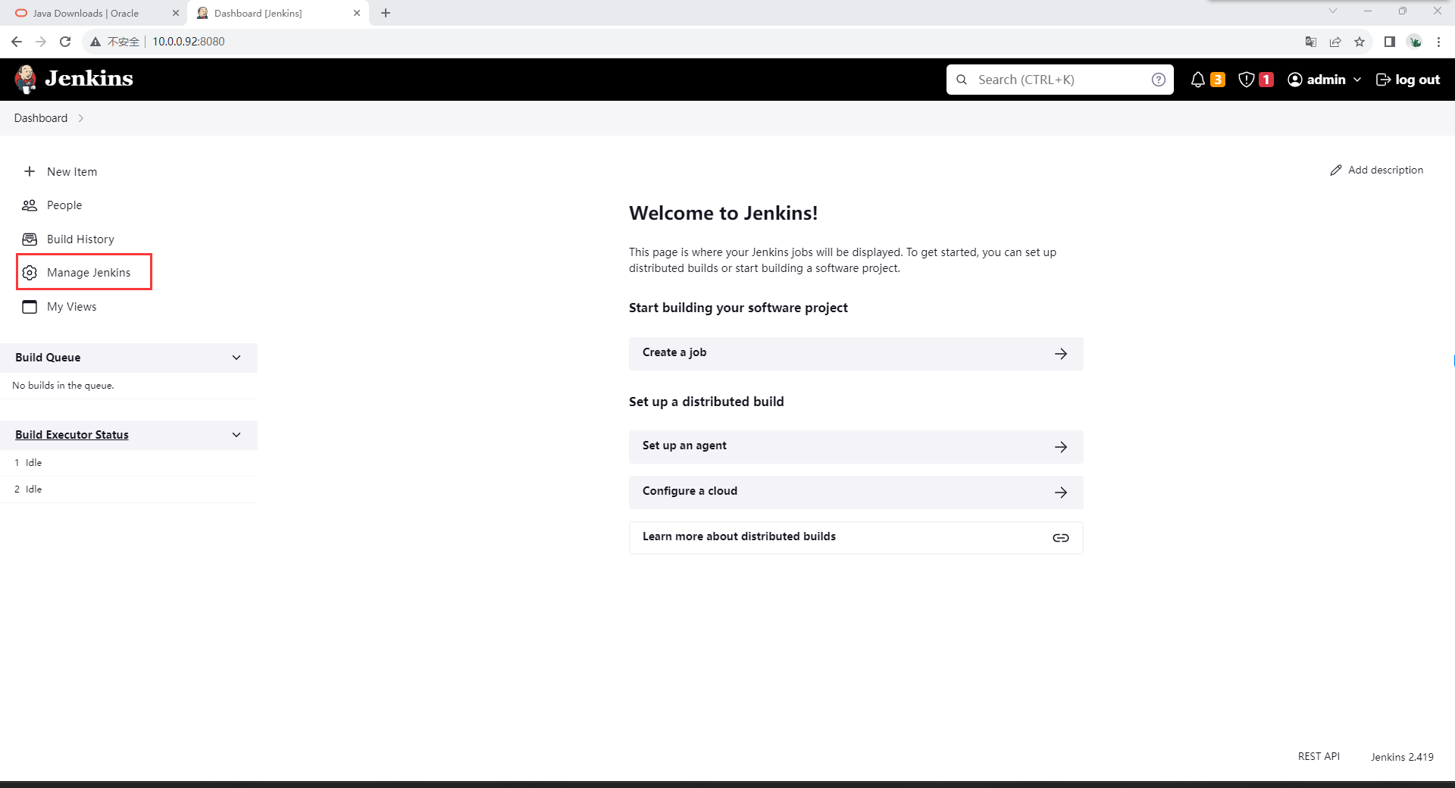Open the People page

(x=64, y=205)
